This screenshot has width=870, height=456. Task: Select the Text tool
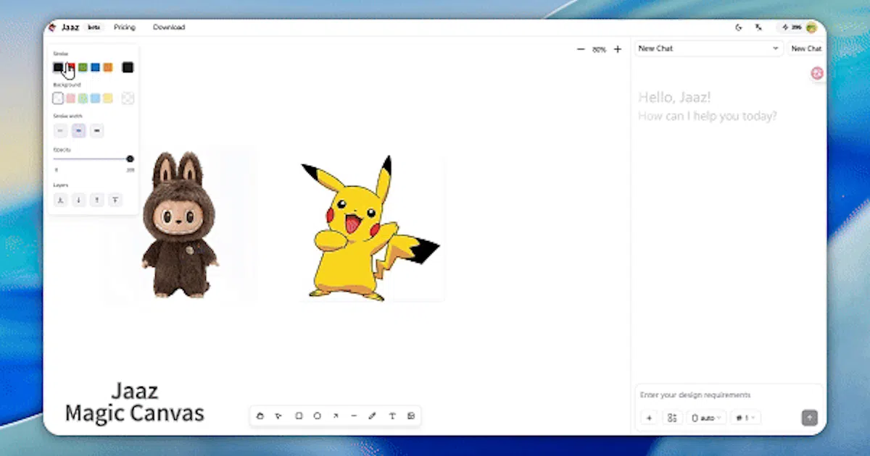click(392, 416)
